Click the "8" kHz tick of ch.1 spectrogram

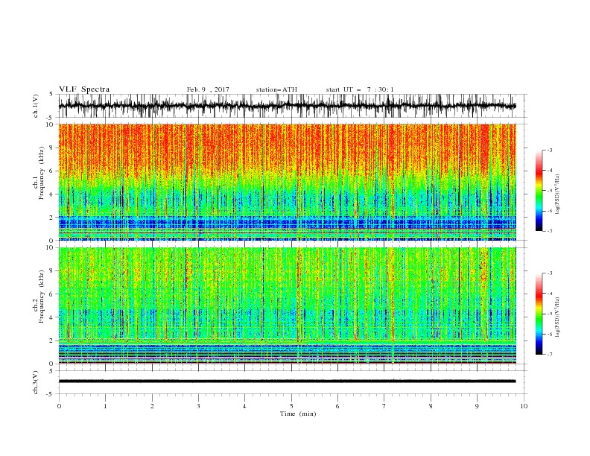[x=51, y=148]
